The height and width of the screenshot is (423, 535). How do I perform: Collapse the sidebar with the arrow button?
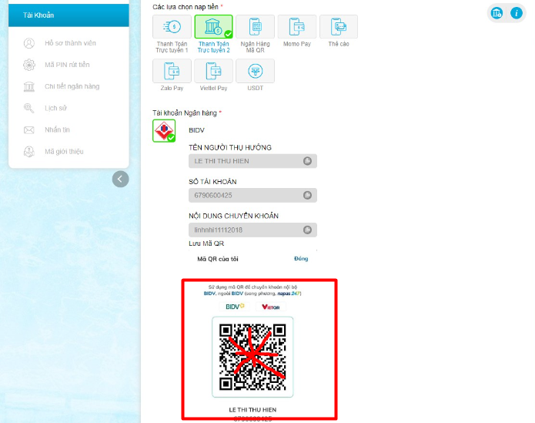(x=120, y=179)
